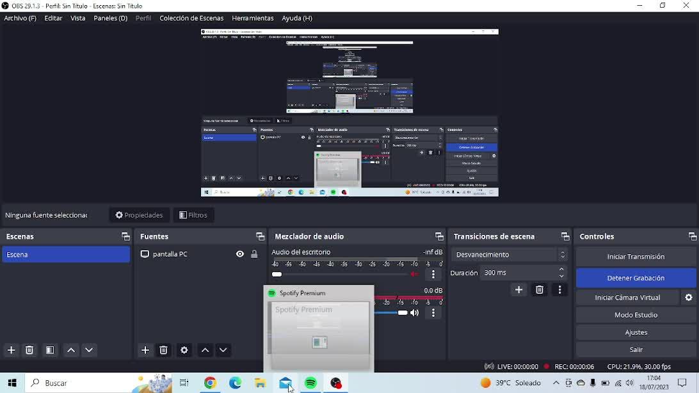The height and width of the screenshot is (393, 699).
Task: Open Task View from taskbar
Action: point(184,383)
